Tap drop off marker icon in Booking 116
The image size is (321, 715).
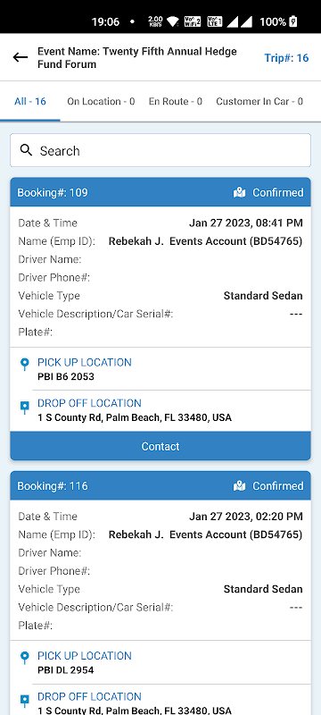(x=25, y=701)
